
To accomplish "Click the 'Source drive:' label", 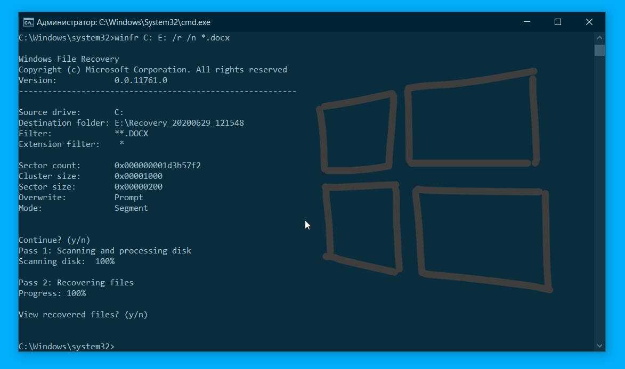I will click(50, 112).
